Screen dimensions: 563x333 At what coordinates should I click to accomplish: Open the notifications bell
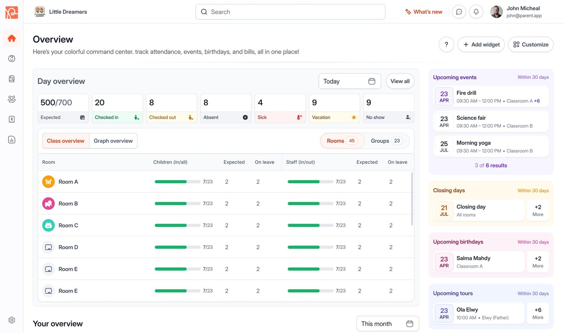(x=476, y=12)
